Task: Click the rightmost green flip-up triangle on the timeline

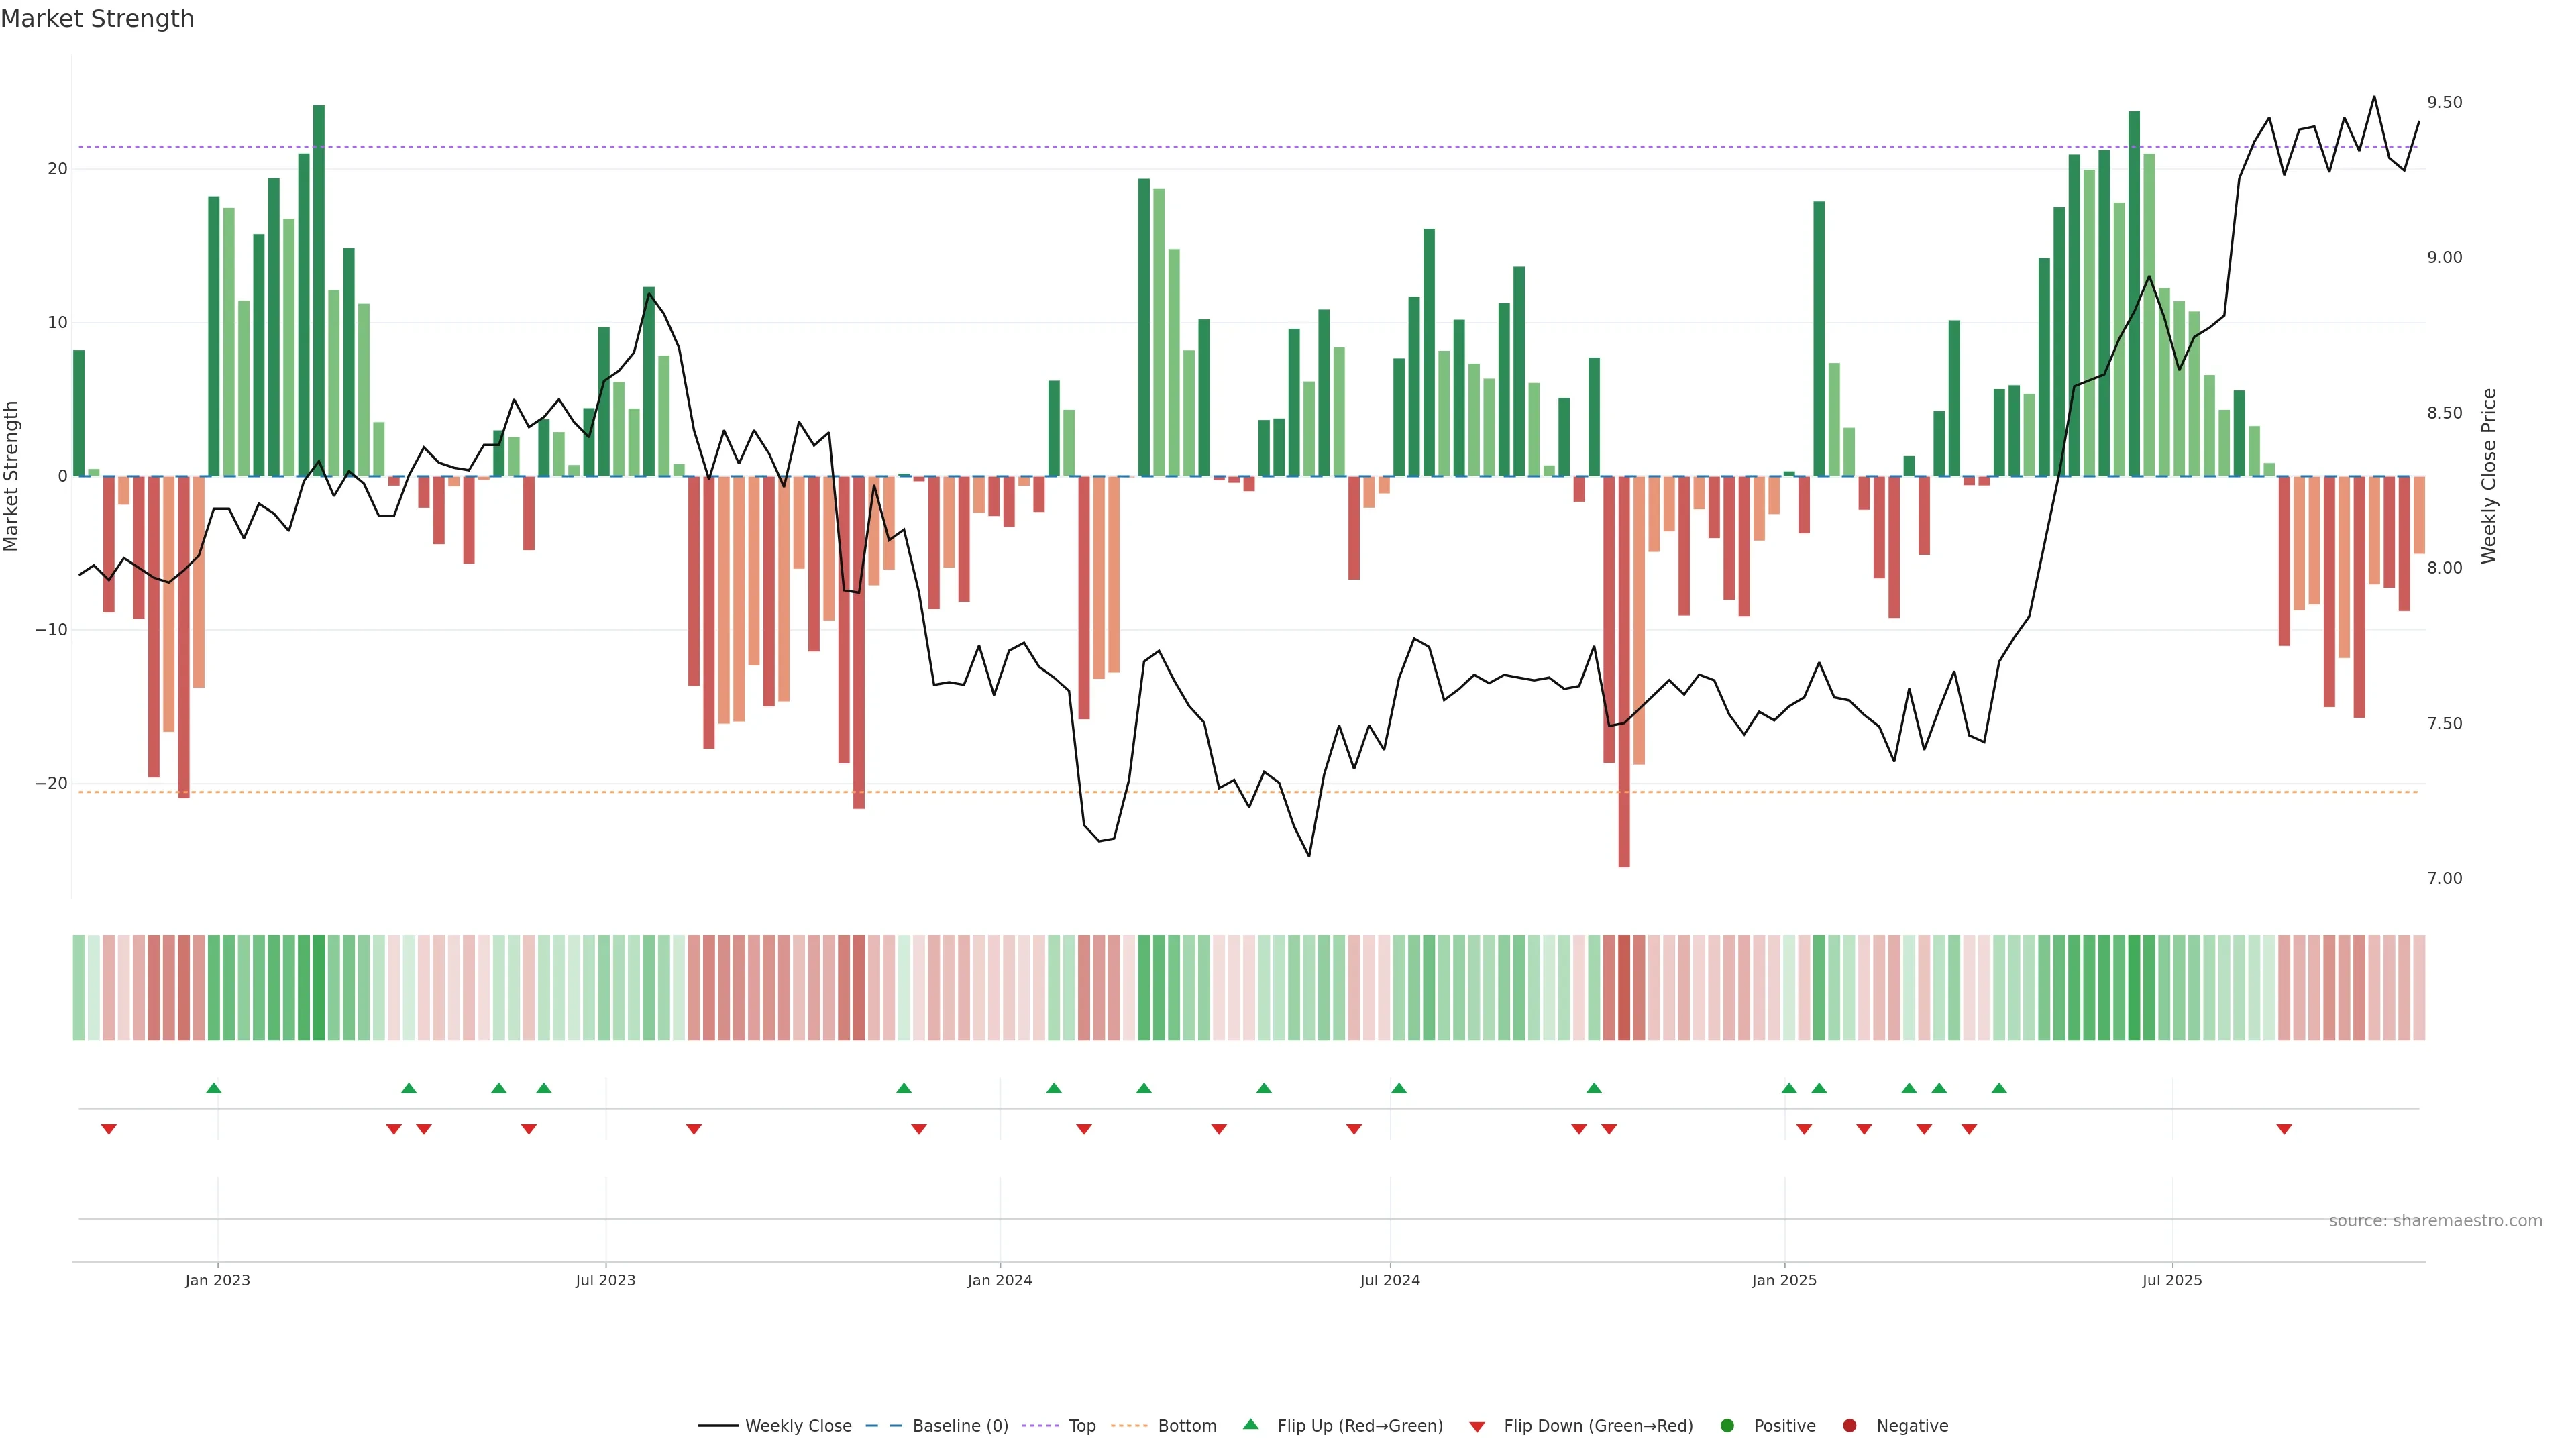Action: [x=1999, y=1088]
